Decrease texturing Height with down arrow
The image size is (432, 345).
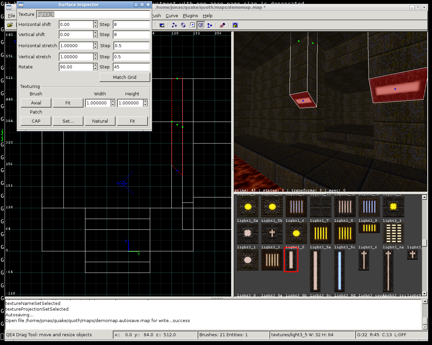point(145,105)
